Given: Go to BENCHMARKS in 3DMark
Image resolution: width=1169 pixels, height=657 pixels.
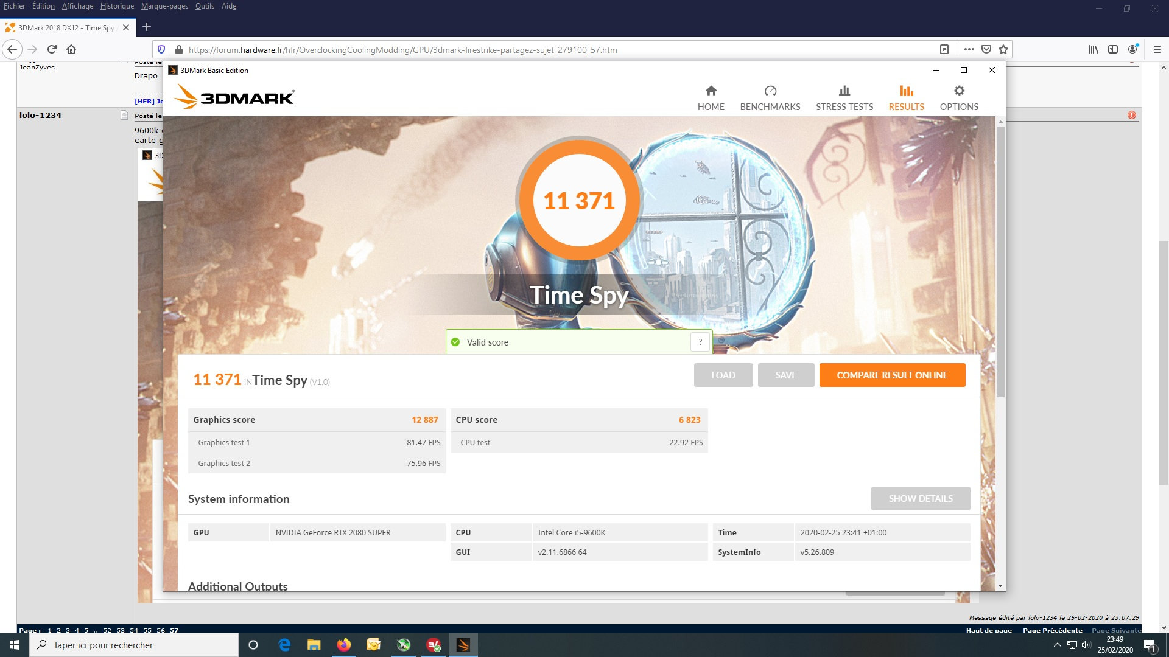Looking at the screenshot, I should pos(770,98).
